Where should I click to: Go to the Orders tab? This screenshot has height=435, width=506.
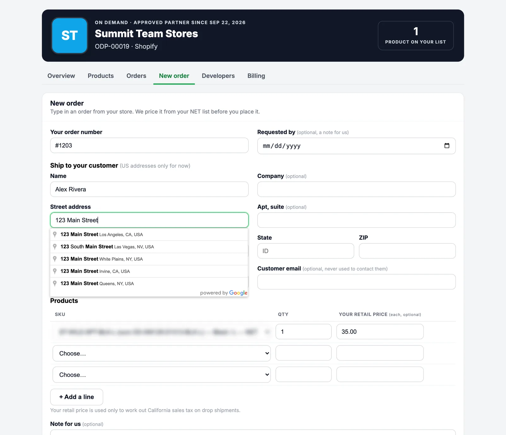[x=136, y=76]
